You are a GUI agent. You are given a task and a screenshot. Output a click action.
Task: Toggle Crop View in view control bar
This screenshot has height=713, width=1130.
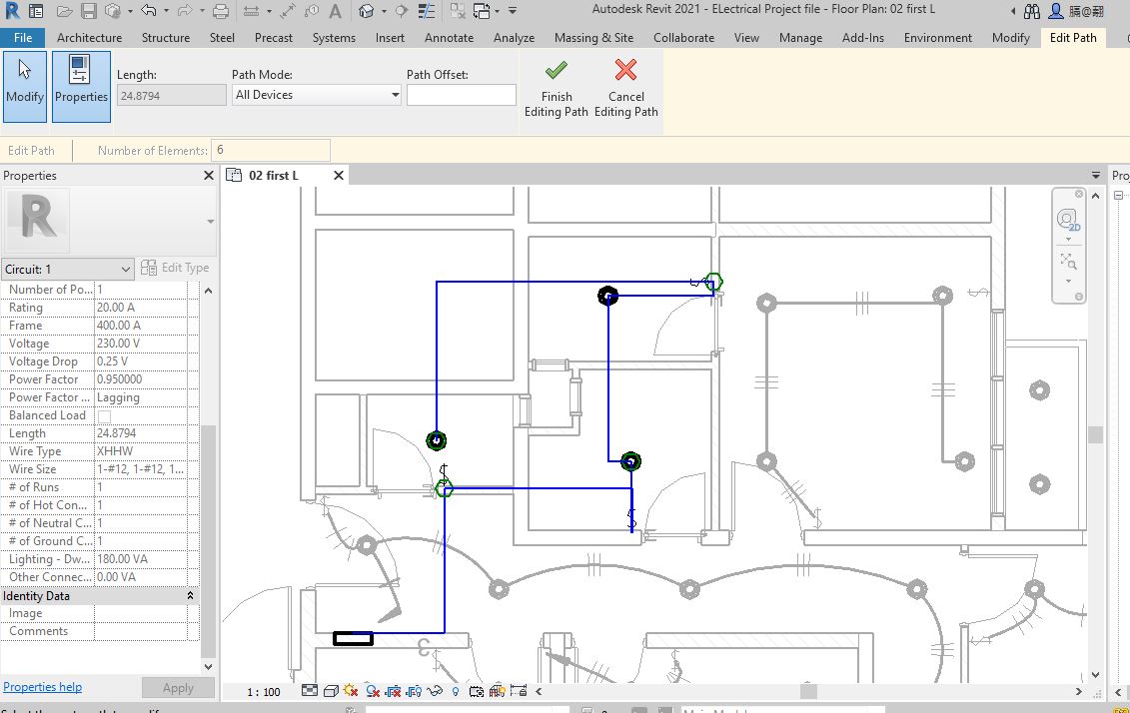pyautogui.click(x=393, y=691)
